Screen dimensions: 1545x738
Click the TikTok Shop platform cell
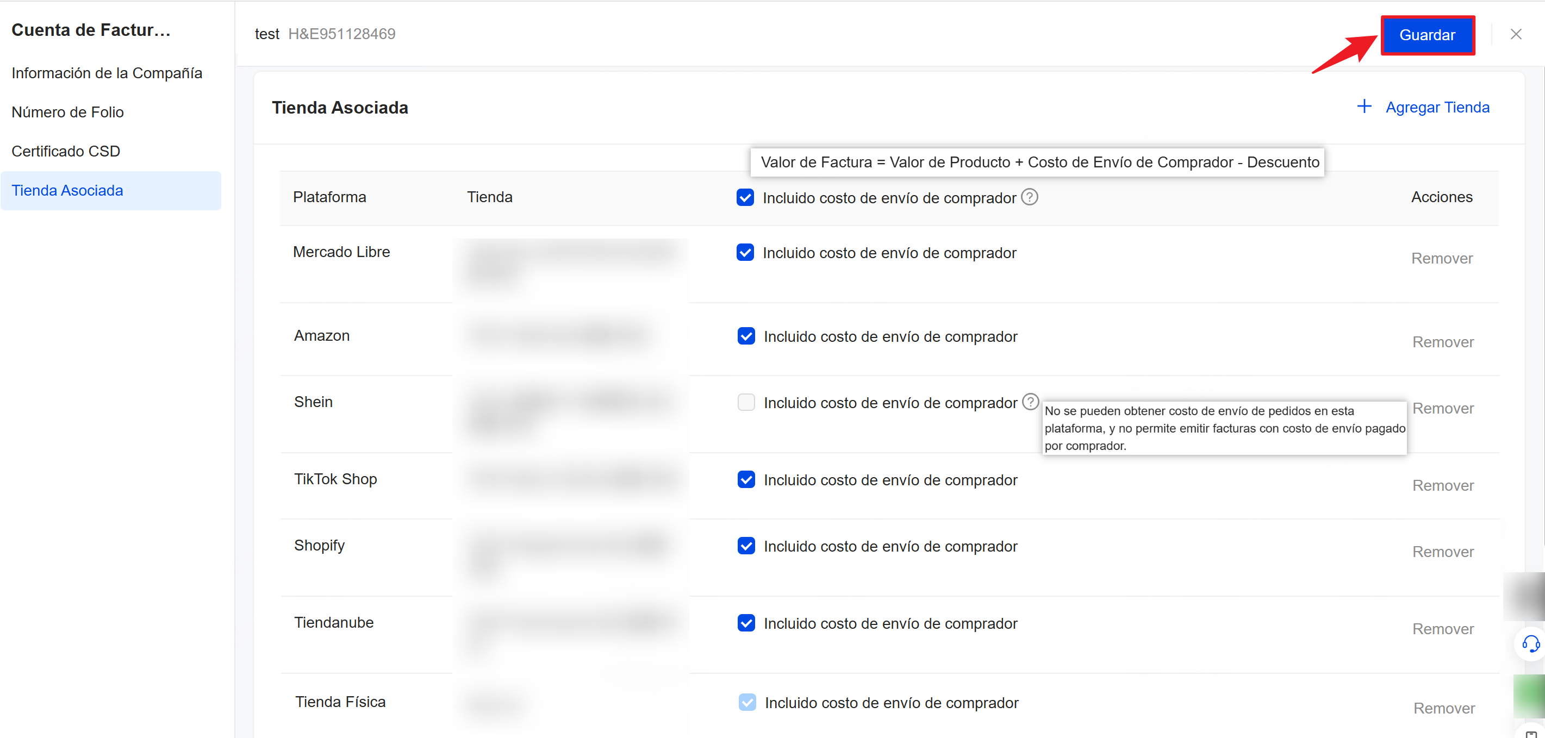click(335, 479)
